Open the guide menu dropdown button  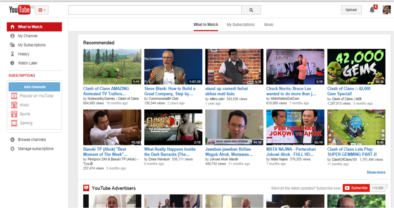[42, 10]
